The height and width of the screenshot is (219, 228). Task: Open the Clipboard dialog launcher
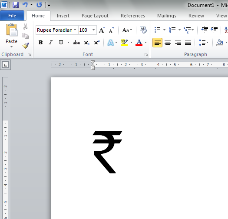point(29,55)
